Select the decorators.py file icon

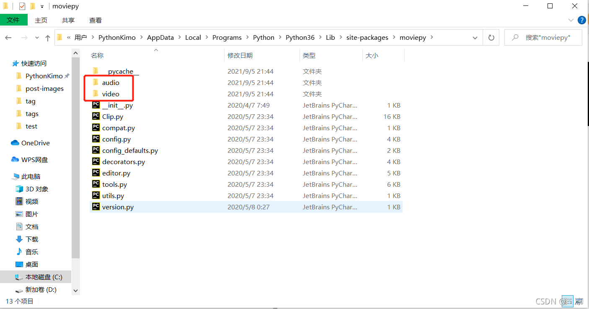(96, 162)
